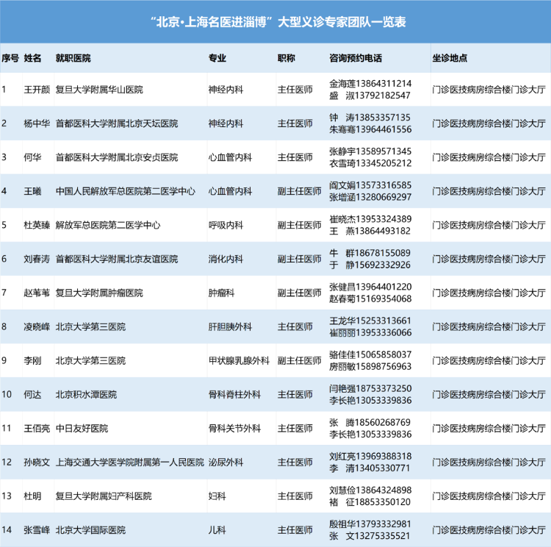Image resolution: width=551 pixels, height=547 pixels.
Task: Click the 泌尿外科 specialty cell
Action: 226,462
